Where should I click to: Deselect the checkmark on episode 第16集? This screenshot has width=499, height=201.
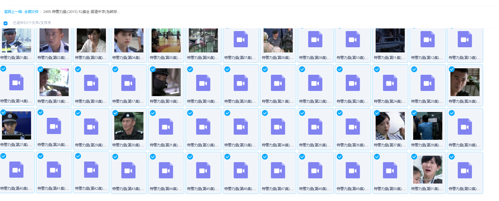[78, 69]
